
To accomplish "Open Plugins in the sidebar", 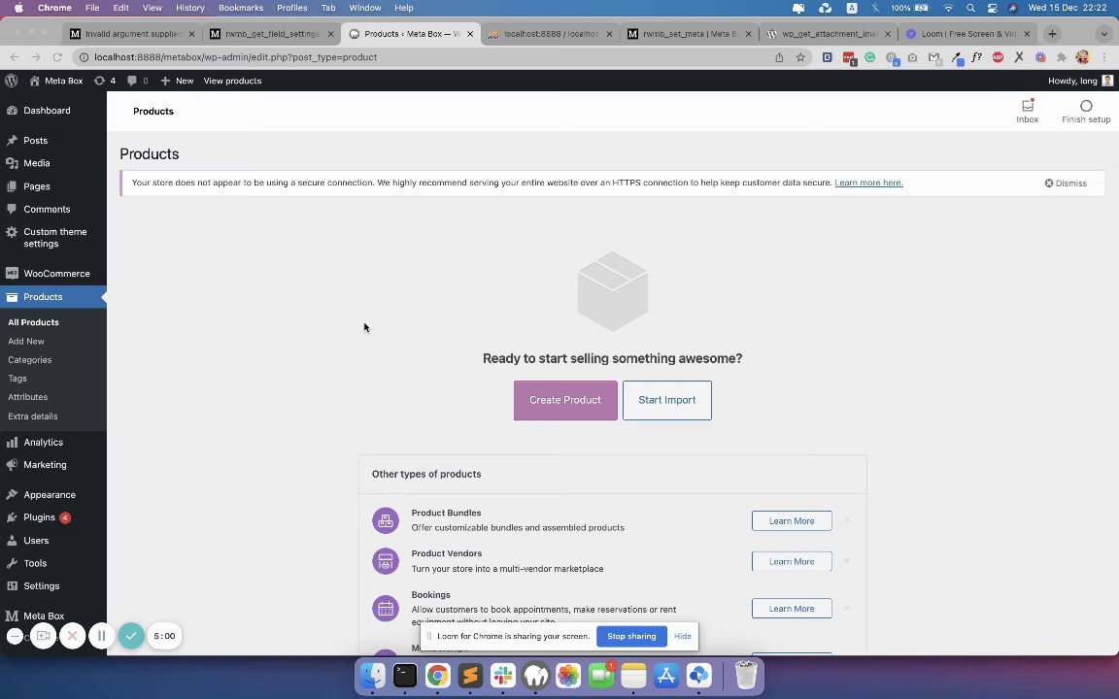I will (x=53, y=517).
